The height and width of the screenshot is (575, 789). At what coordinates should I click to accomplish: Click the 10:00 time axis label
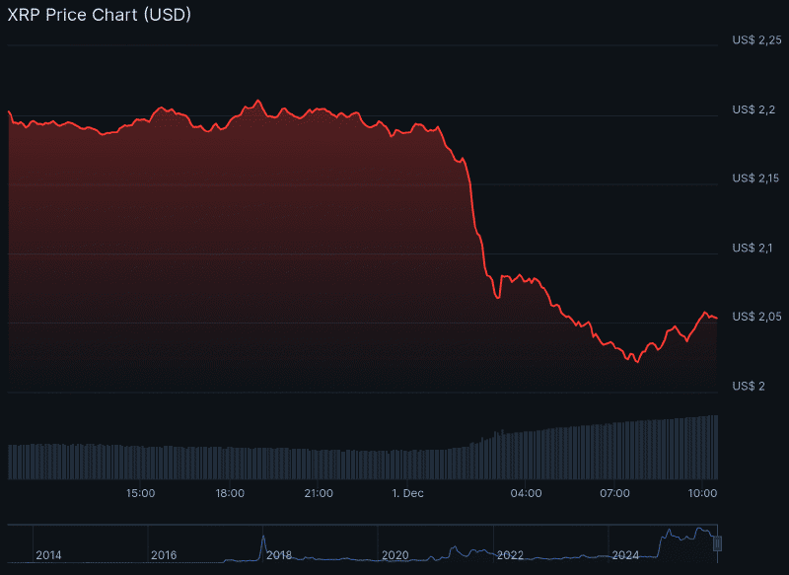click(704, 494)
